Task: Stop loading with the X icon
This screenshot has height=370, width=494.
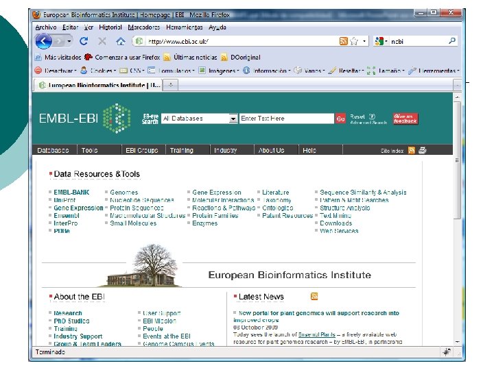Action: 102,41
